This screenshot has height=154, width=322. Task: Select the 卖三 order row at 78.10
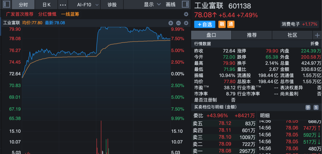pos(224,137)
